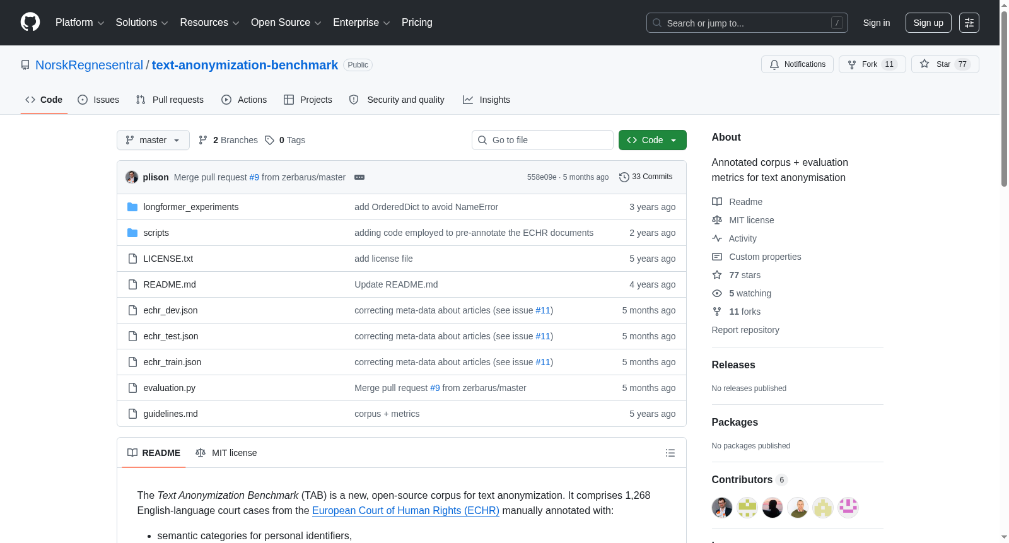The width and height of the screenshot is (1009, 543).
Task: Click first contributor avatar thumbnail
Action: [722, 508]
